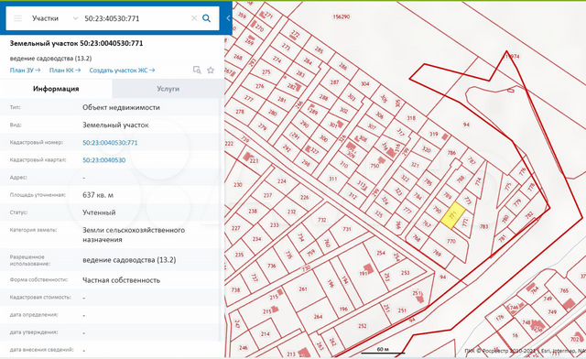
Task: Switch to the Услуги tab
Action: click(168, 89)
